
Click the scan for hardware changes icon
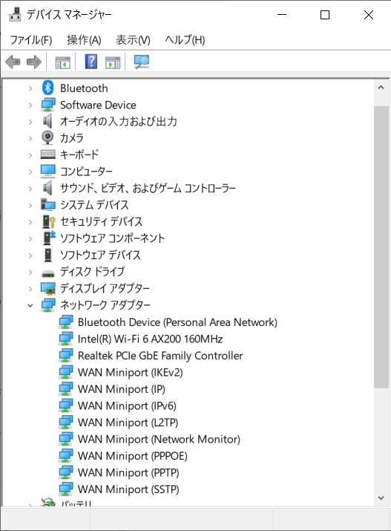[142, 62]
